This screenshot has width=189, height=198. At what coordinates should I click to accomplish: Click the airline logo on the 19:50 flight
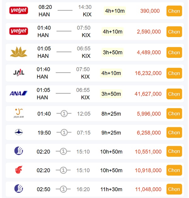[x=19, y=132]
